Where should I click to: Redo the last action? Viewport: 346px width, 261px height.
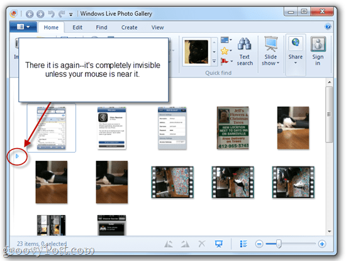point(62,14)
